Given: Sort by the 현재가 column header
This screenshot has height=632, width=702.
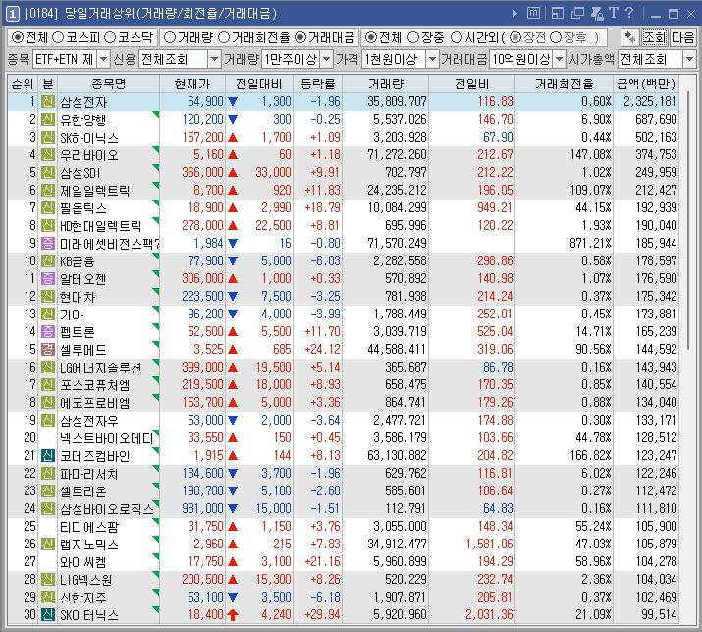Looking at the screenshot, I should 192,84.
